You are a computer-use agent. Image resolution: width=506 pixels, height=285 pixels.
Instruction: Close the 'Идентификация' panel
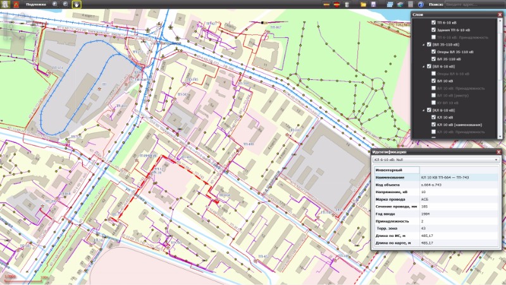coord(498,152)
